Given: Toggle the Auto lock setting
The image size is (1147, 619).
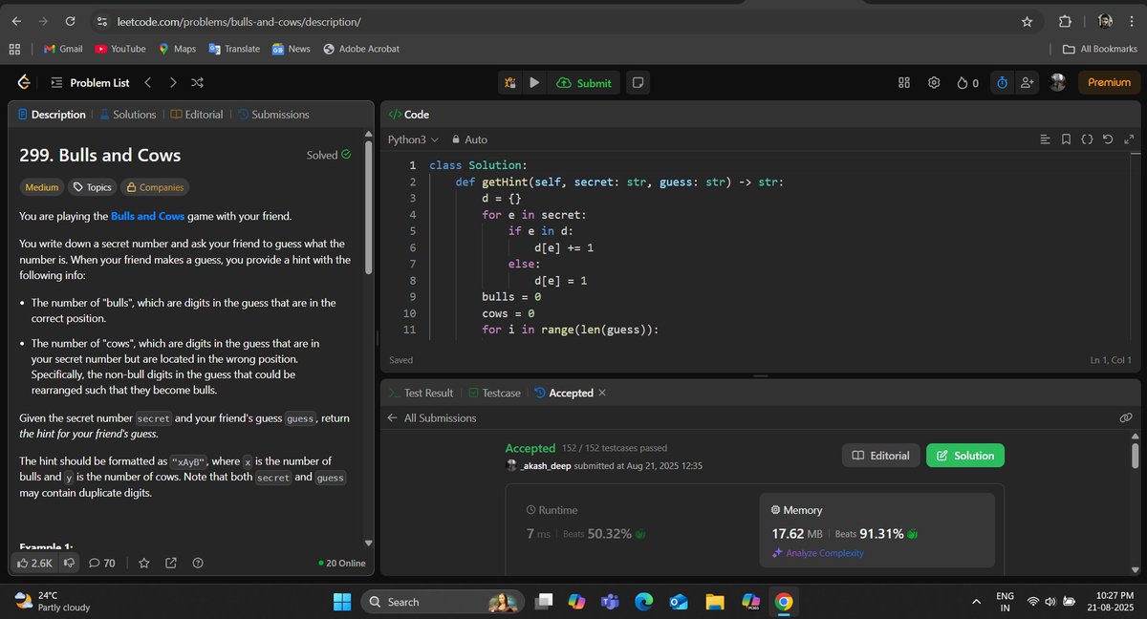Looking at the screenshot, I should pyautogui.click(x=469, y=139).
